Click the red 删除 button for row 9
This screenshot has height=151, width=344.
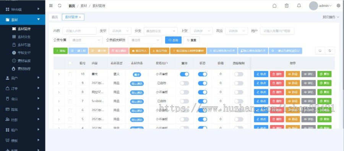(277, 83)
